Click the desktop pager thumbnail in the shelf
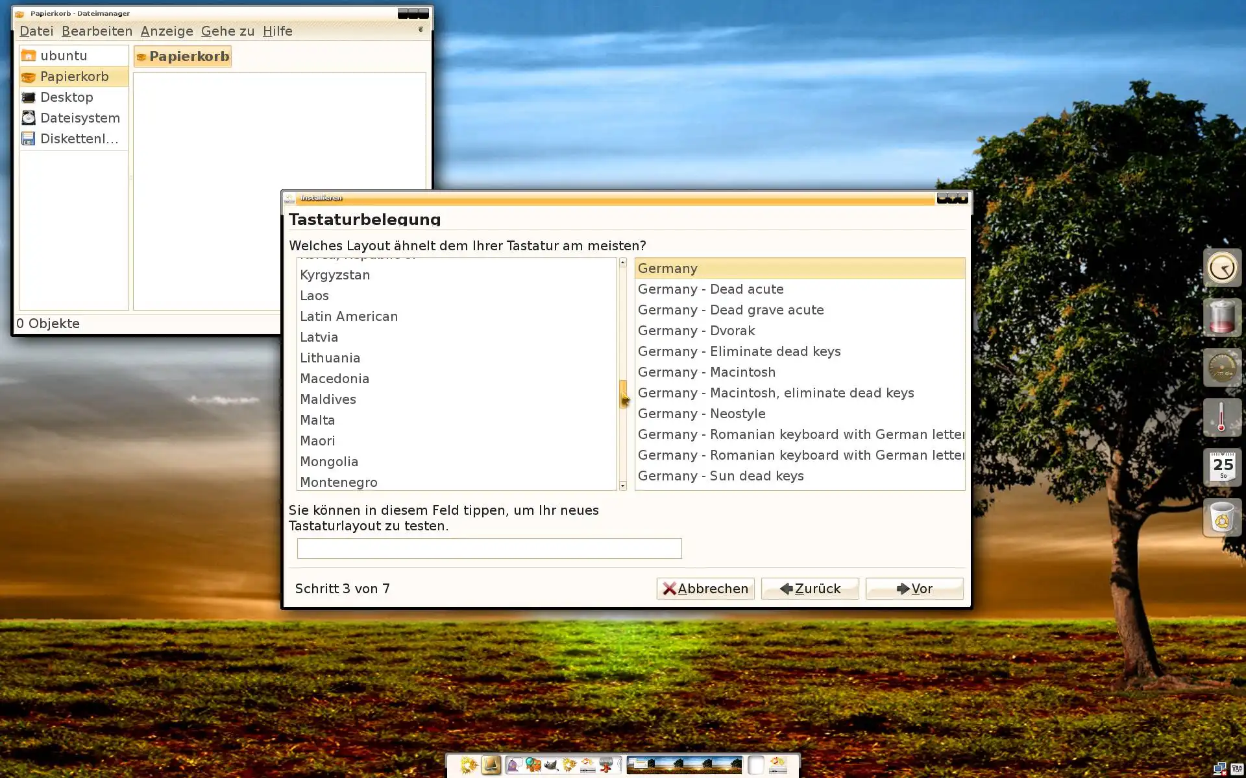 pos(684,766)
